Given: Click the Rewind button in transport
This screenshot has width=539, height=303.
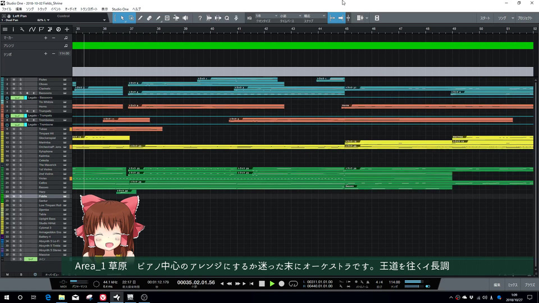Looking at the screenshot, I should 229,284.
